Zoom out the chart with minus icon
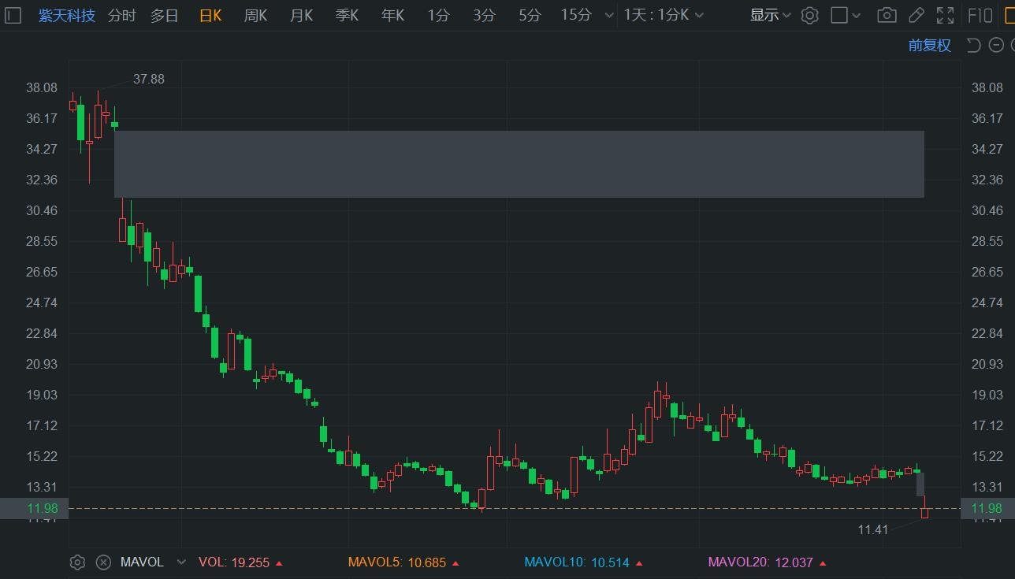 [996, 45]
